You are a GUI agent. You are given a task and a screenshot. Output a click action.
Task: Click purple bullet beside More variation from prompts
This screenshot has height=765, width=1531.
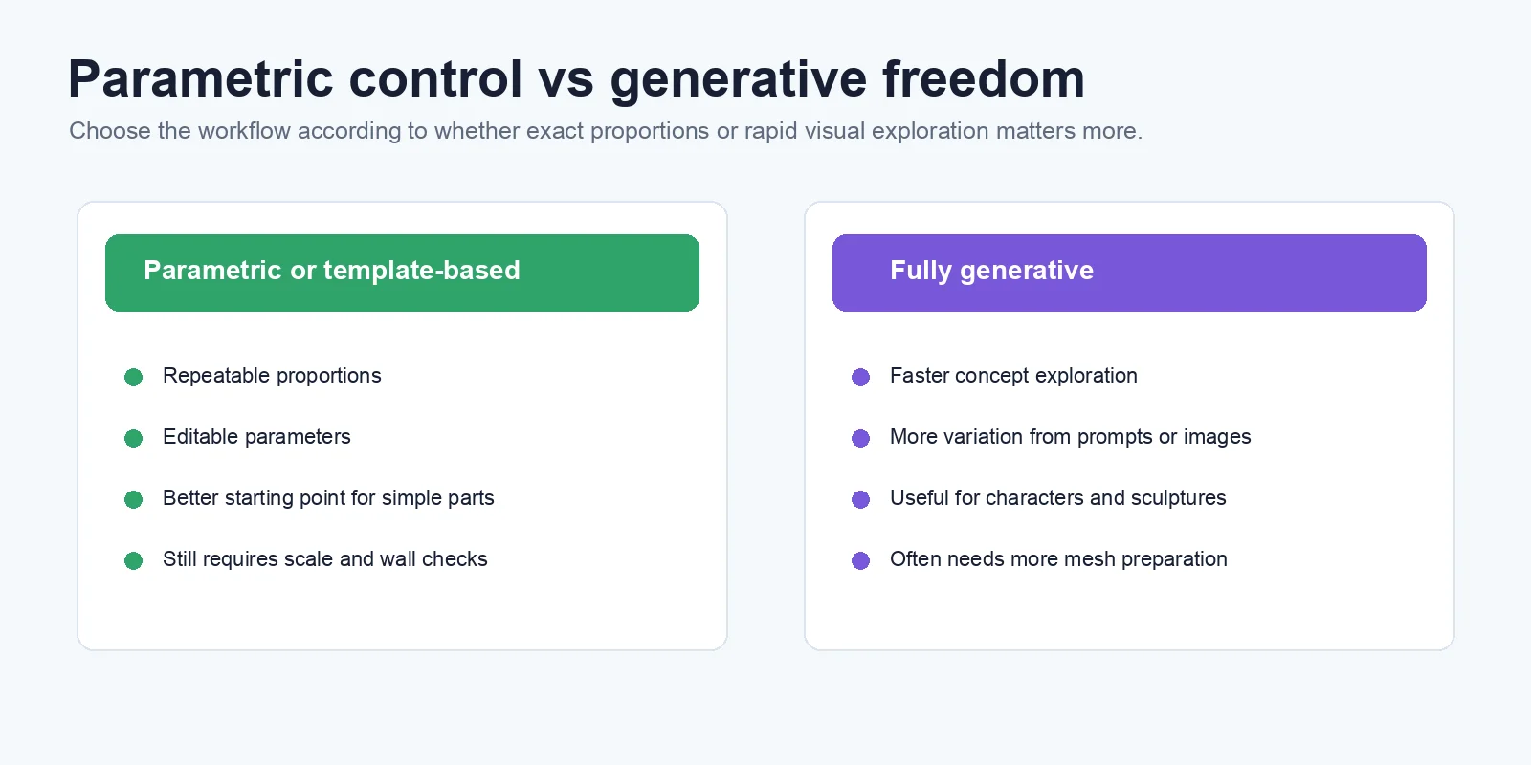click(x=861, y=438)
